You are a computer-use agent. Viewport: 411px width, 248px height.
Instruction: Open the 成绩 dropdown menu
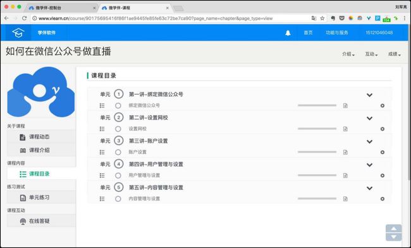(395, 54)
